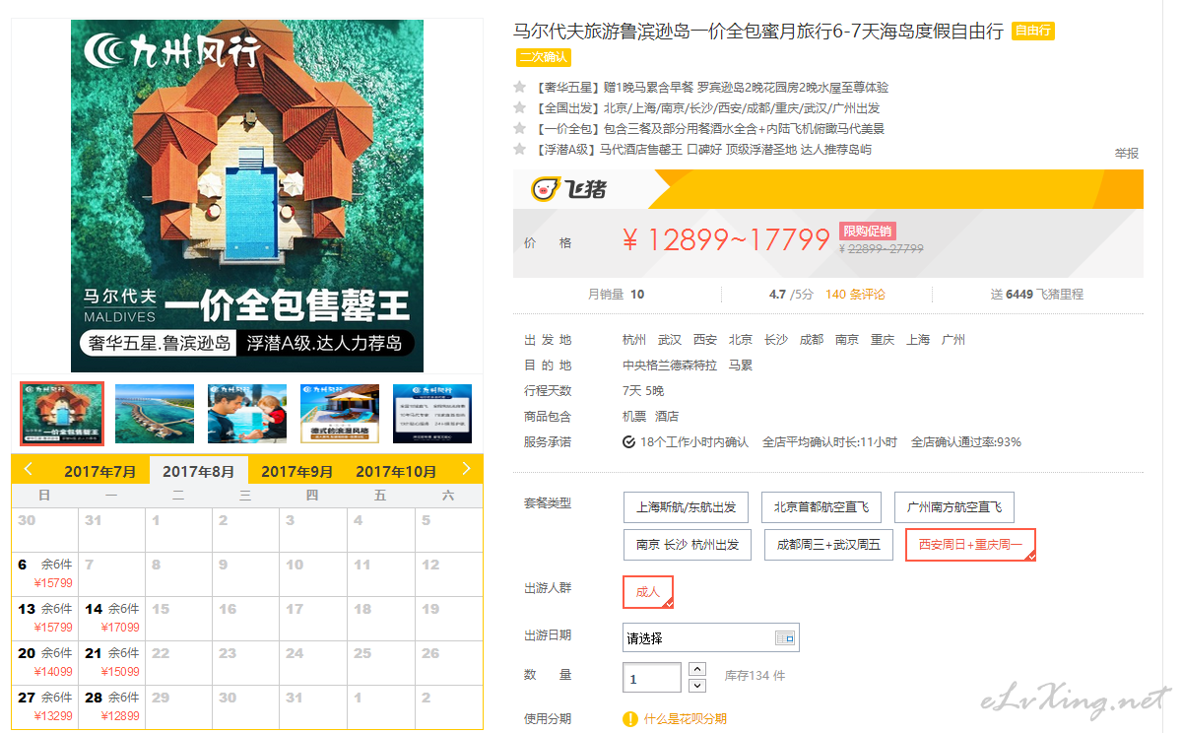Click the 月销量 10 sales figure
The width and height of the screenshot is (1182, 733).
(x=617, y=294)
